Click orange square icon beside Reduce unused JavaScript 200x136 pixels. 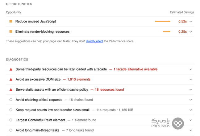click(11, 21)
